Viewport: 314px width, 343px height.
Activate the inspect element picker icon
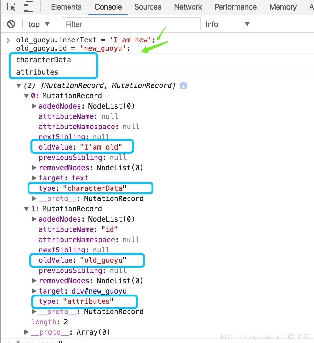(11, 7)
